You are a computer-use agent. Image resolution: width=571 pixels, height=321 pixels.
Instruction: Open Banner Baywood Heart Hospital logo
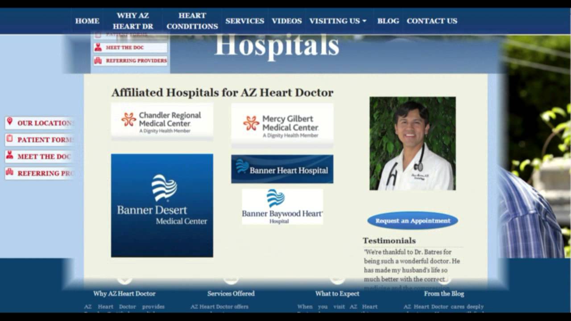[282, 206]
